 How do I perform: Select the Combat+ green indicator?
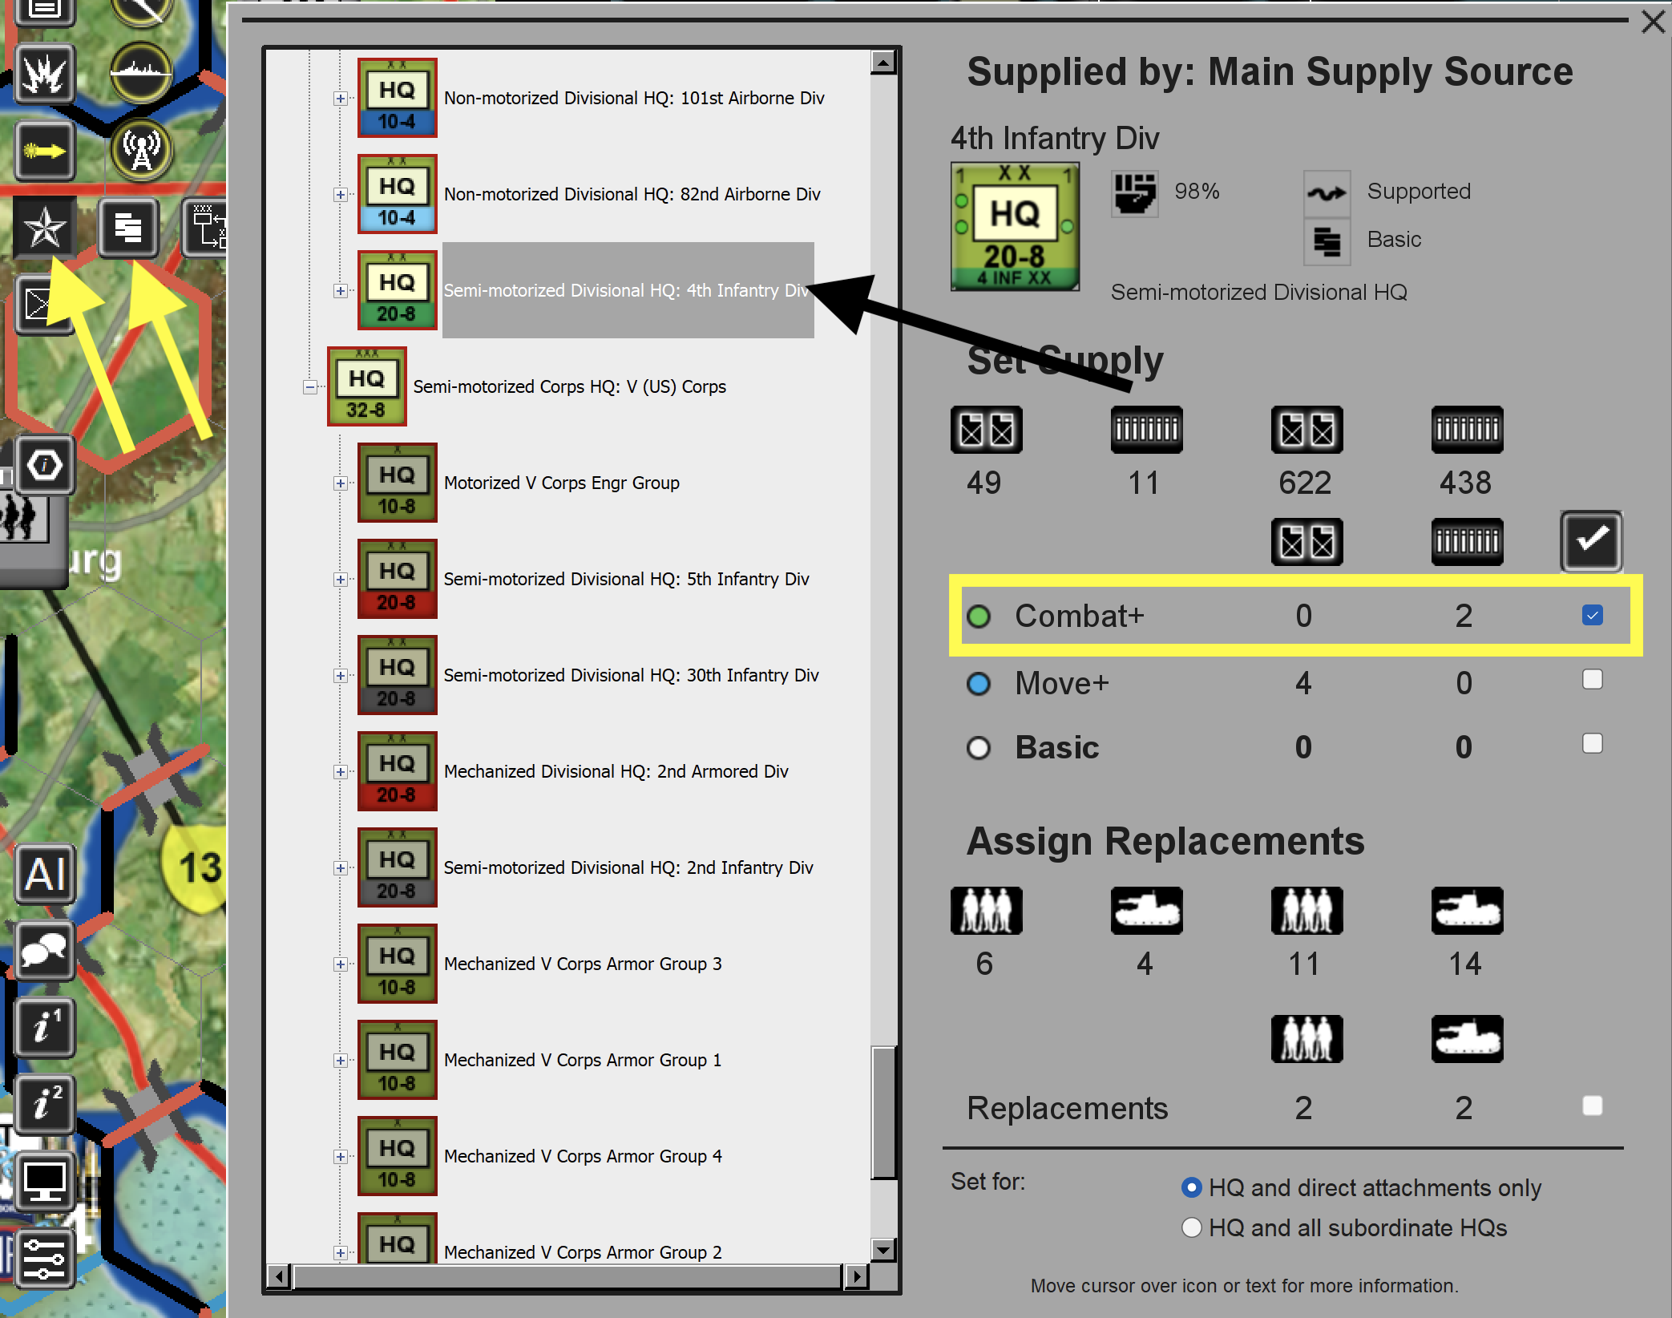coord(979,617)
